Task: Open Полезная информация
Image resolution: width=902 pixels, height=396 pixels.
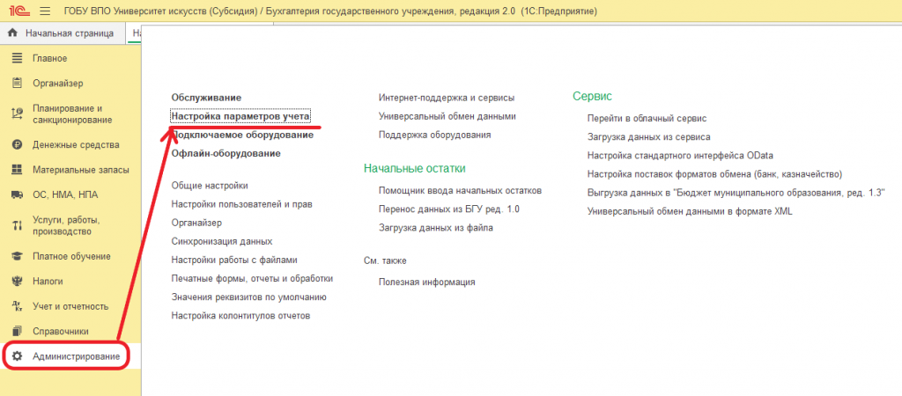Action: [x=427, y=282]
